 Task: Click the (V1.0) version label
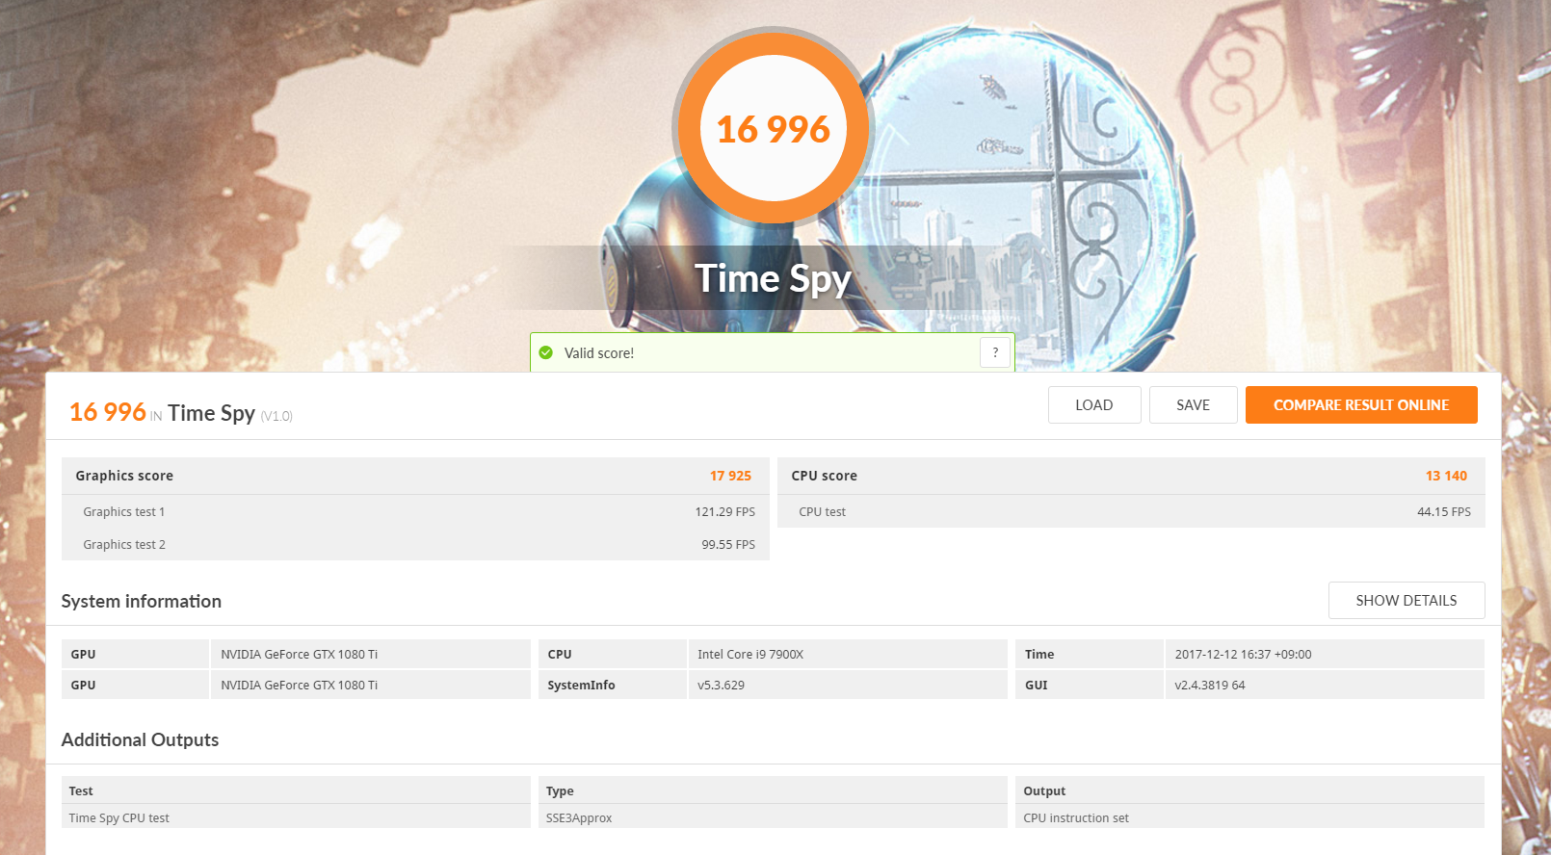(x=276, y=416)
